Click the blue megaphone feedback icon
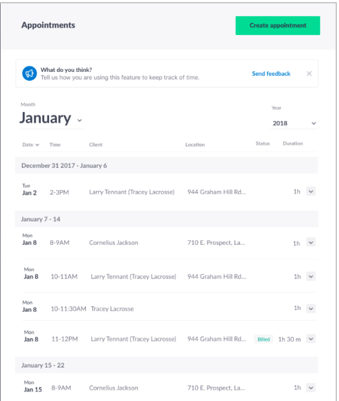 tap(29, 73)
